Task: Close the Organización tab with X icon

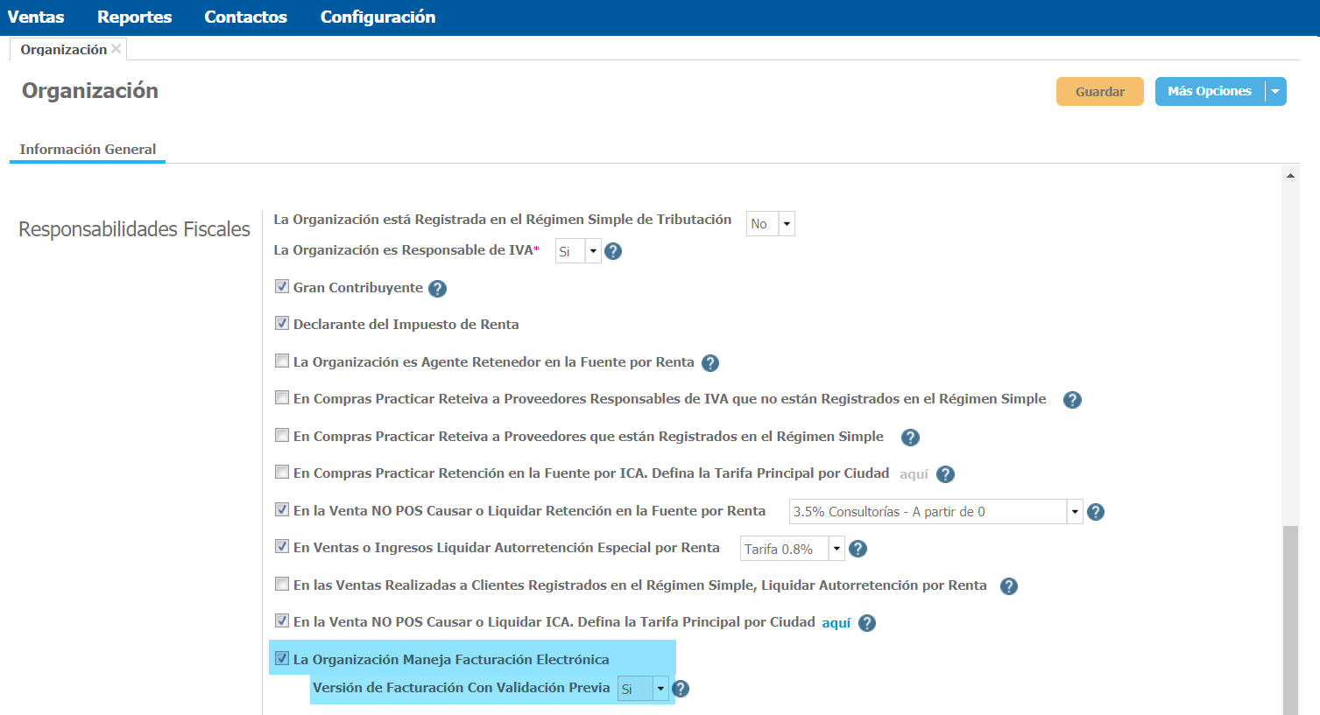Action: pyautogui.click(x=116, y=49)
